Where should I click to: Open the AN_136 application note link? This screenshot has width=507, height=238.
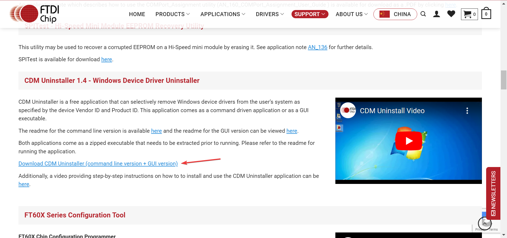(317, 47)
